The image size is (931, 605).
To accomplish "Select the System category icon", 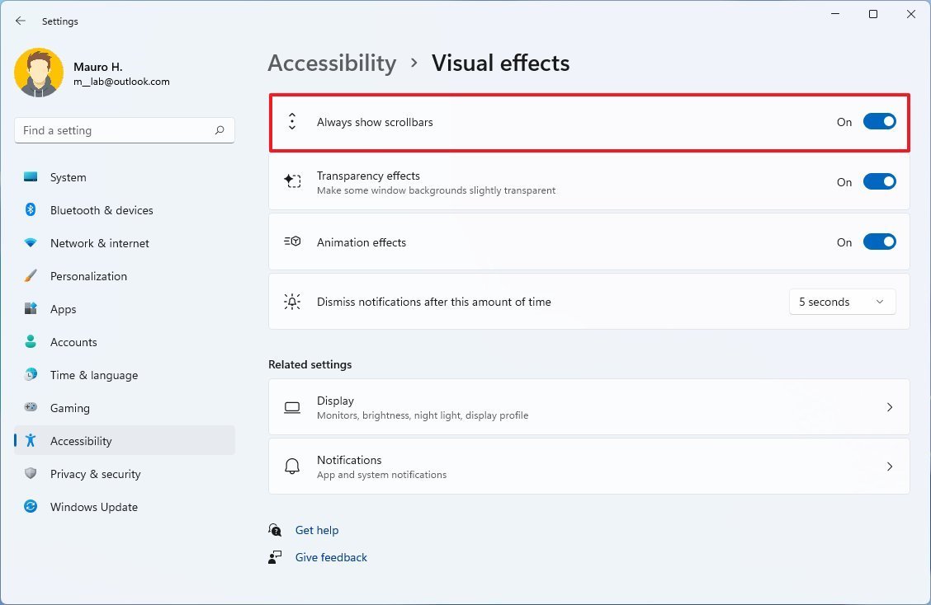I will pyautogui.click(x=31, y=176).
